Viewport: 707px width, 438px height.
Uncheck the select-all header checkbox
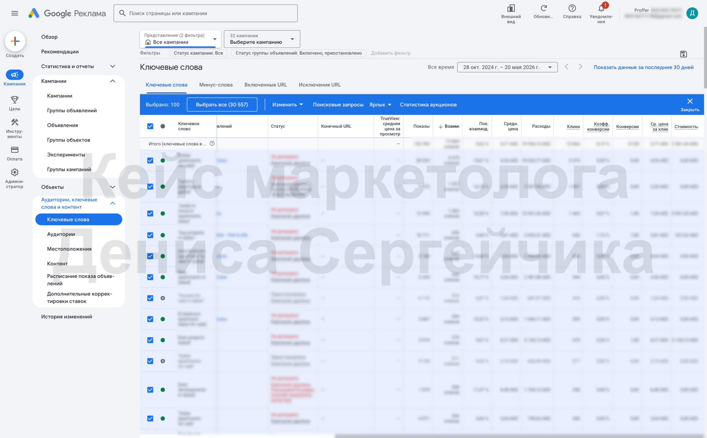coord(150,126)
